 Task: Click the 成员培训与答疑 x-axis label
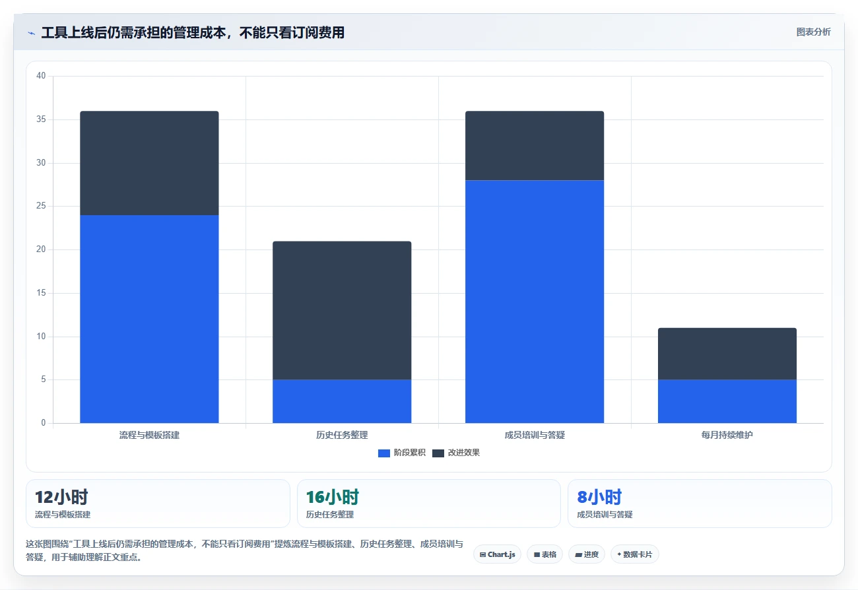[x=535, y=436]
